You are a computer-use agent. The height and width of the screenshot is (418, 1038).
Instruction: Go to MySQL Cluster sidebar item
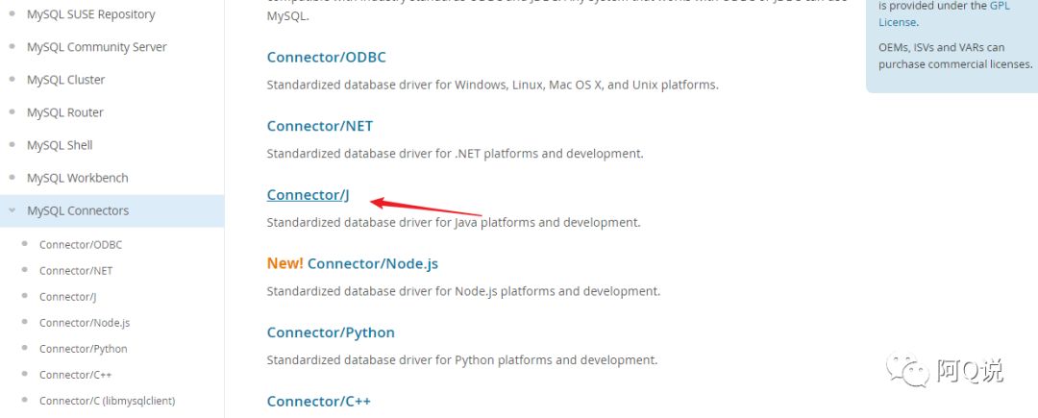pyautogui.click(x=65, y=80)
